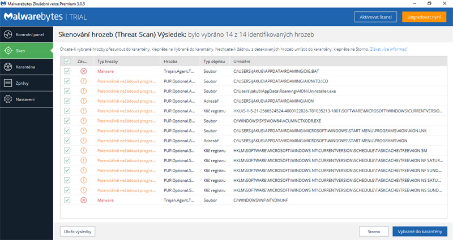
Task: Select the Malware text in DIE.BAT row
Action: 105,71
